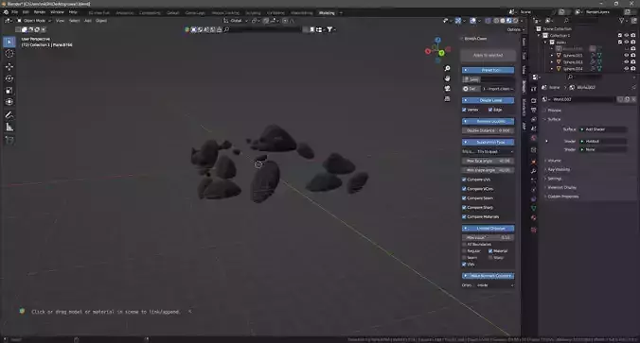
Task: Open the Modifiers wrench properties tab
Action: (x=533, y=171)
